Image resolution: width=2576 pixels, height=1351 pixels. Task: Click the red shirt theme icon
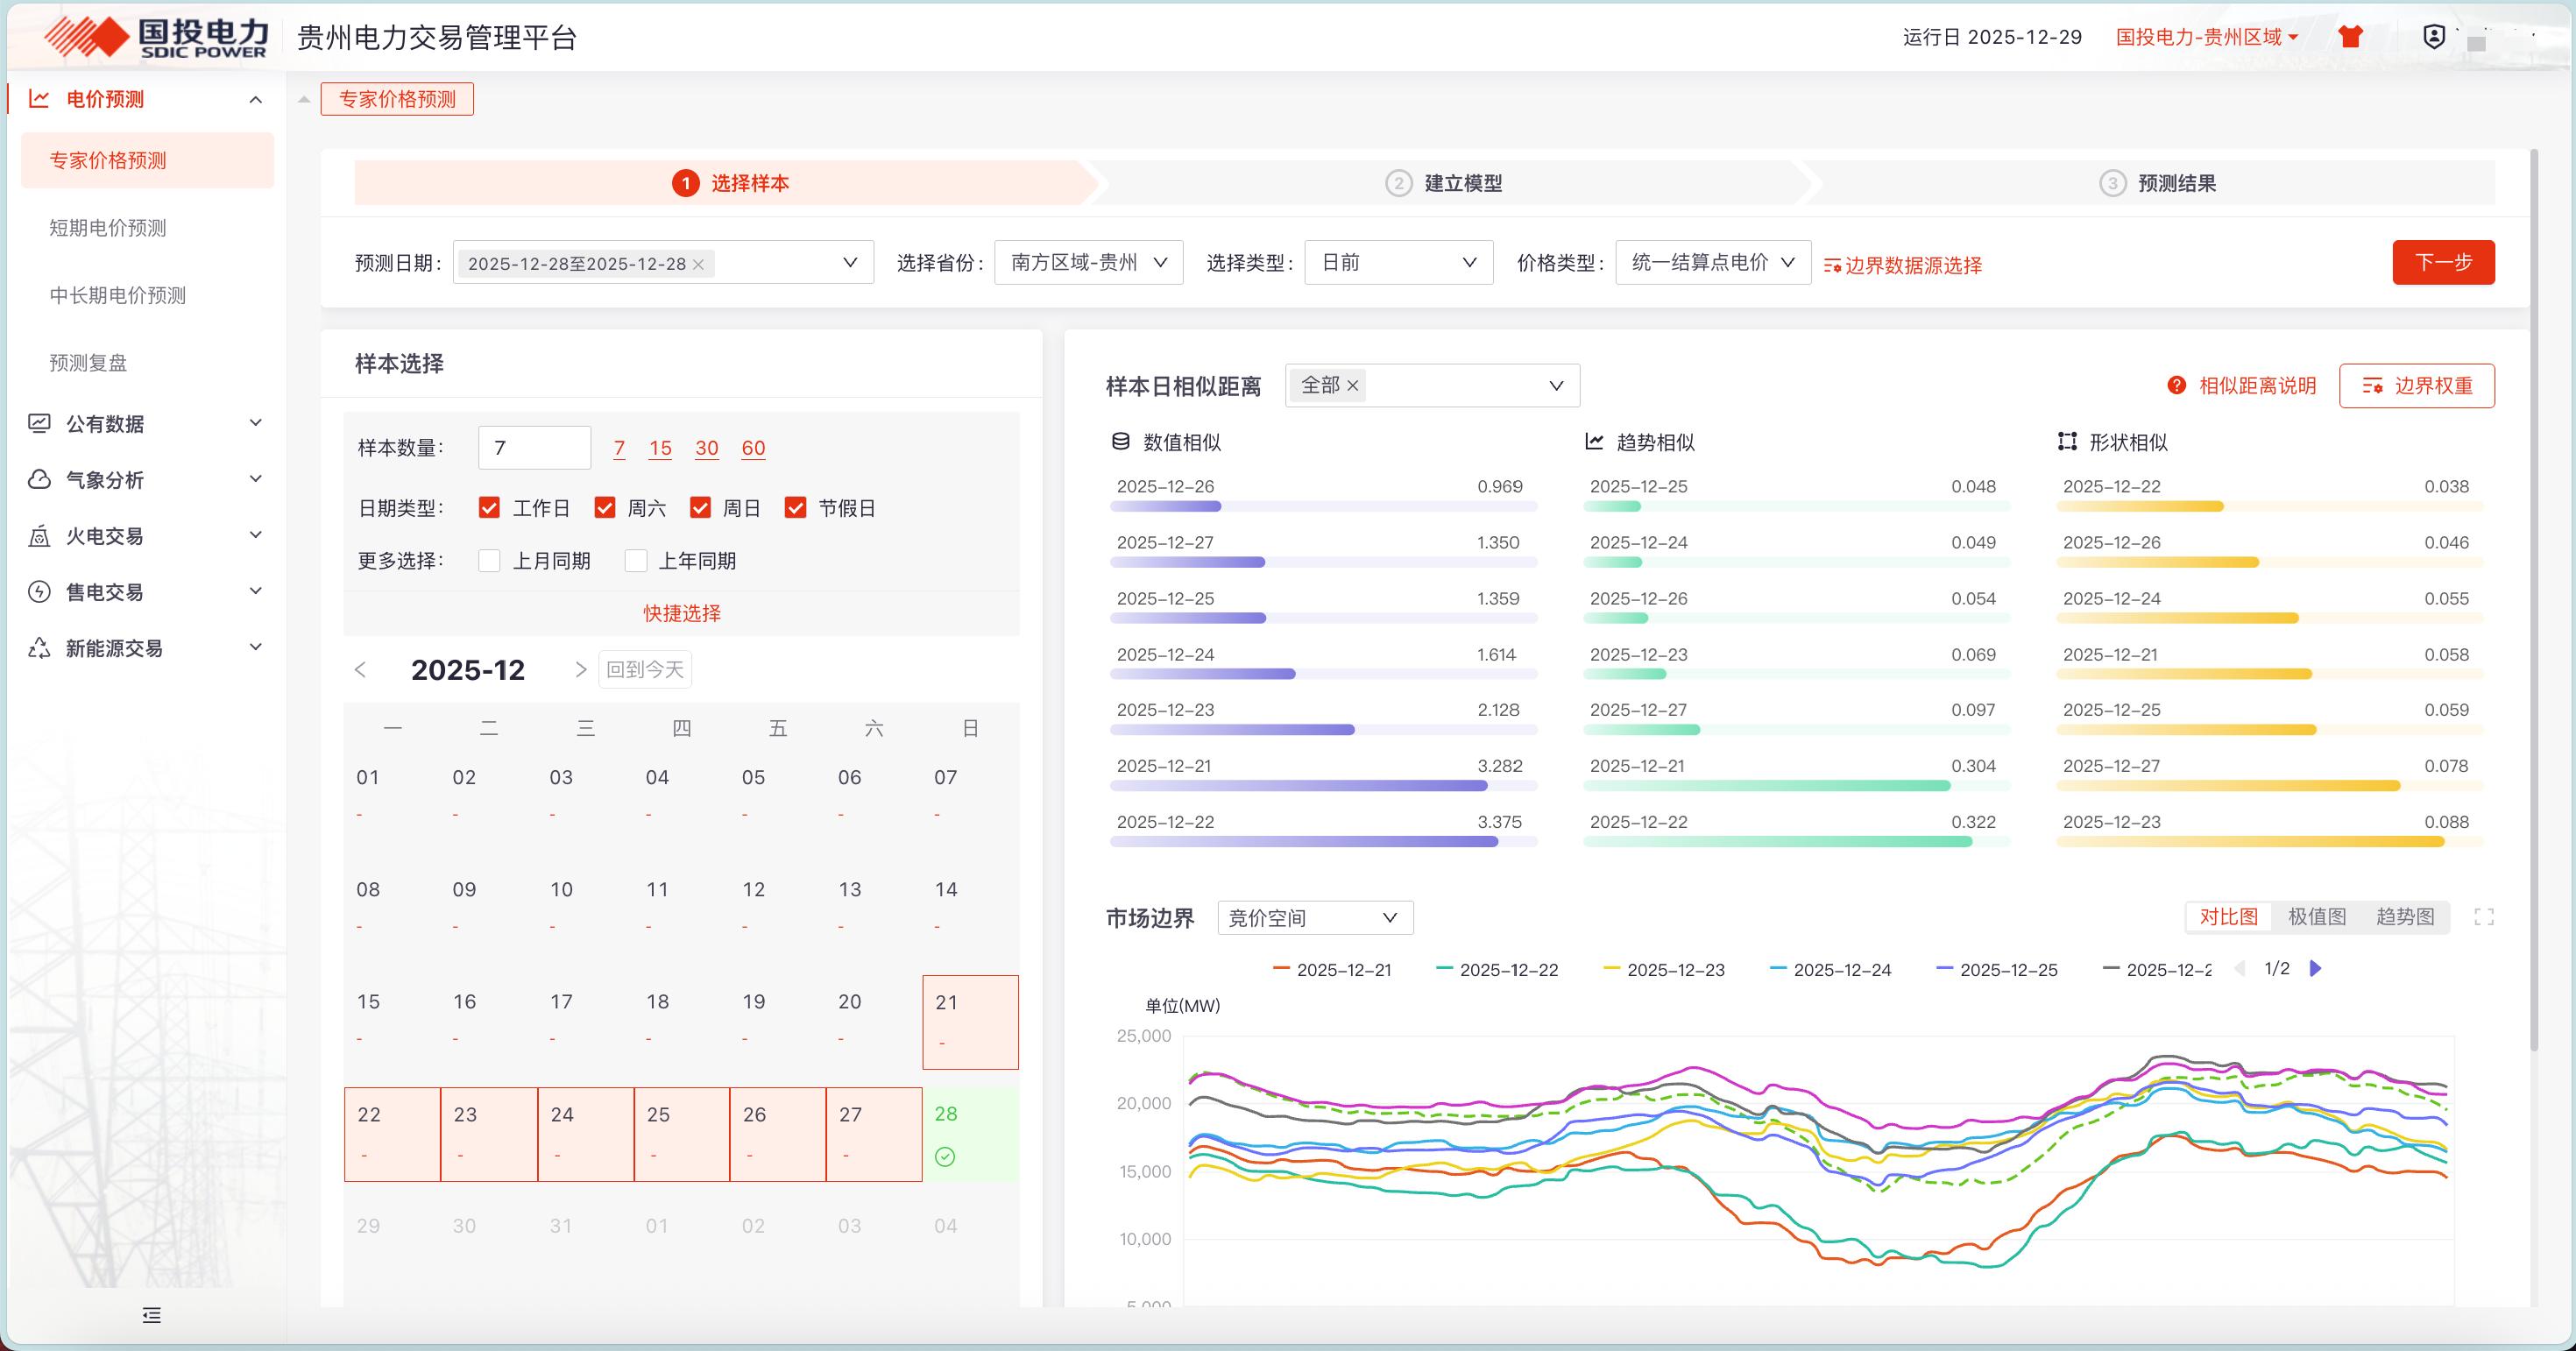[x=2350, y=37]
